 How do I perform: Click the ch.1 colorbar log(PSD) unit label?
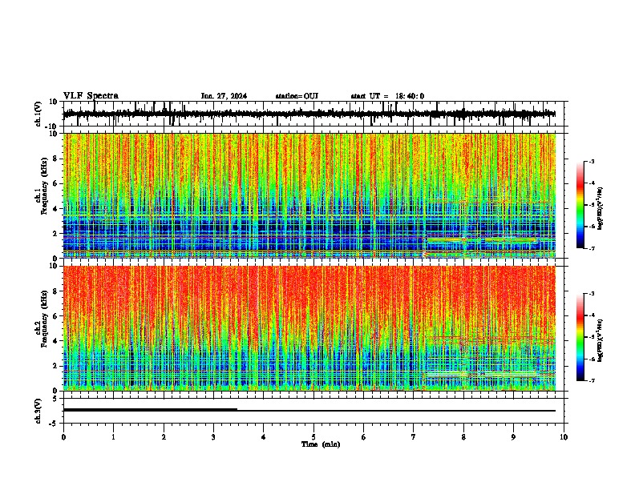point(601,209)
